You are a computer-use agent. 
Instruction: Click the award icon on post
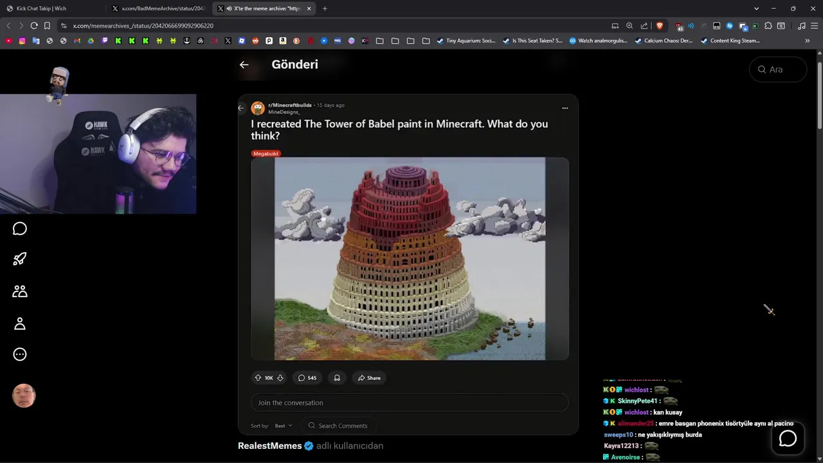[x=337, y=378]
